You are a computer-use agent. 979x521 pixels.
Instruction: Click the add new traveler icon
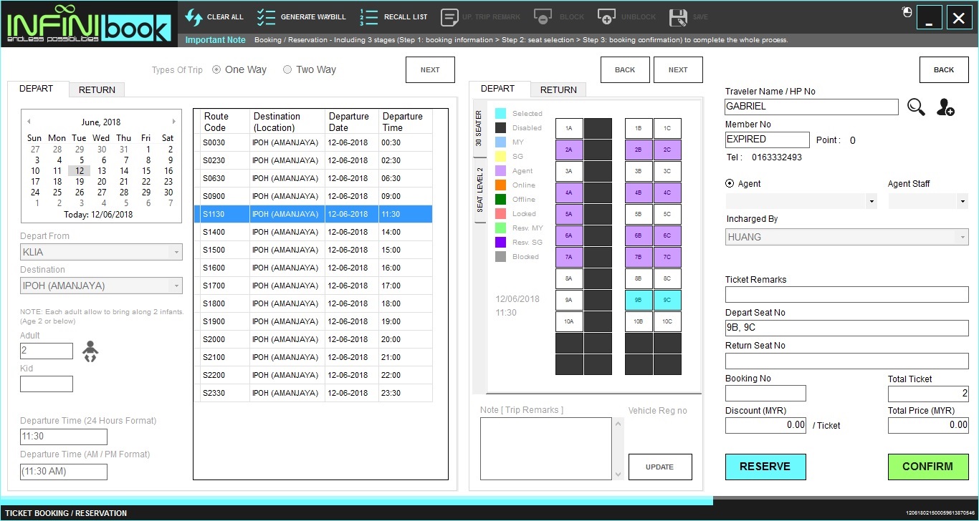pos(946,107)
